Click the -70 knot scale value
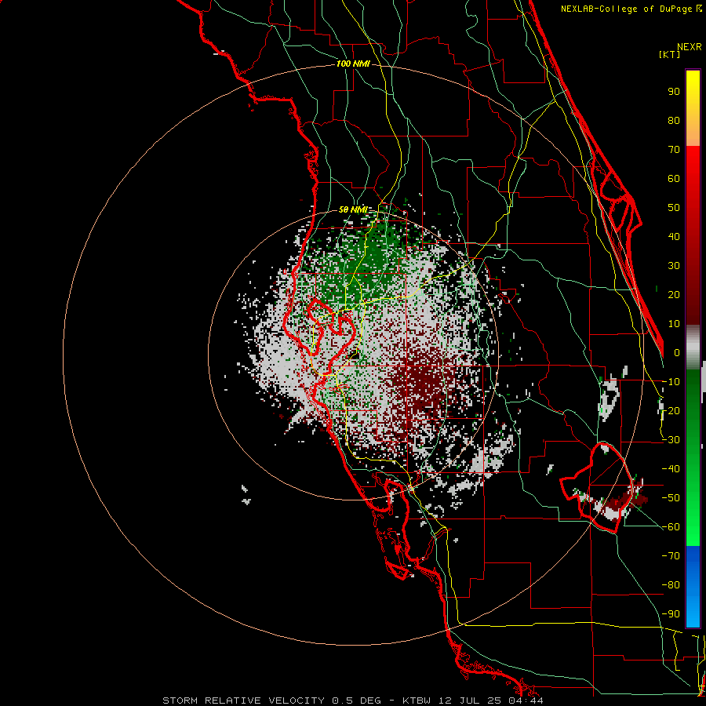Screen dimensions: 706x706 click(671, 556)
